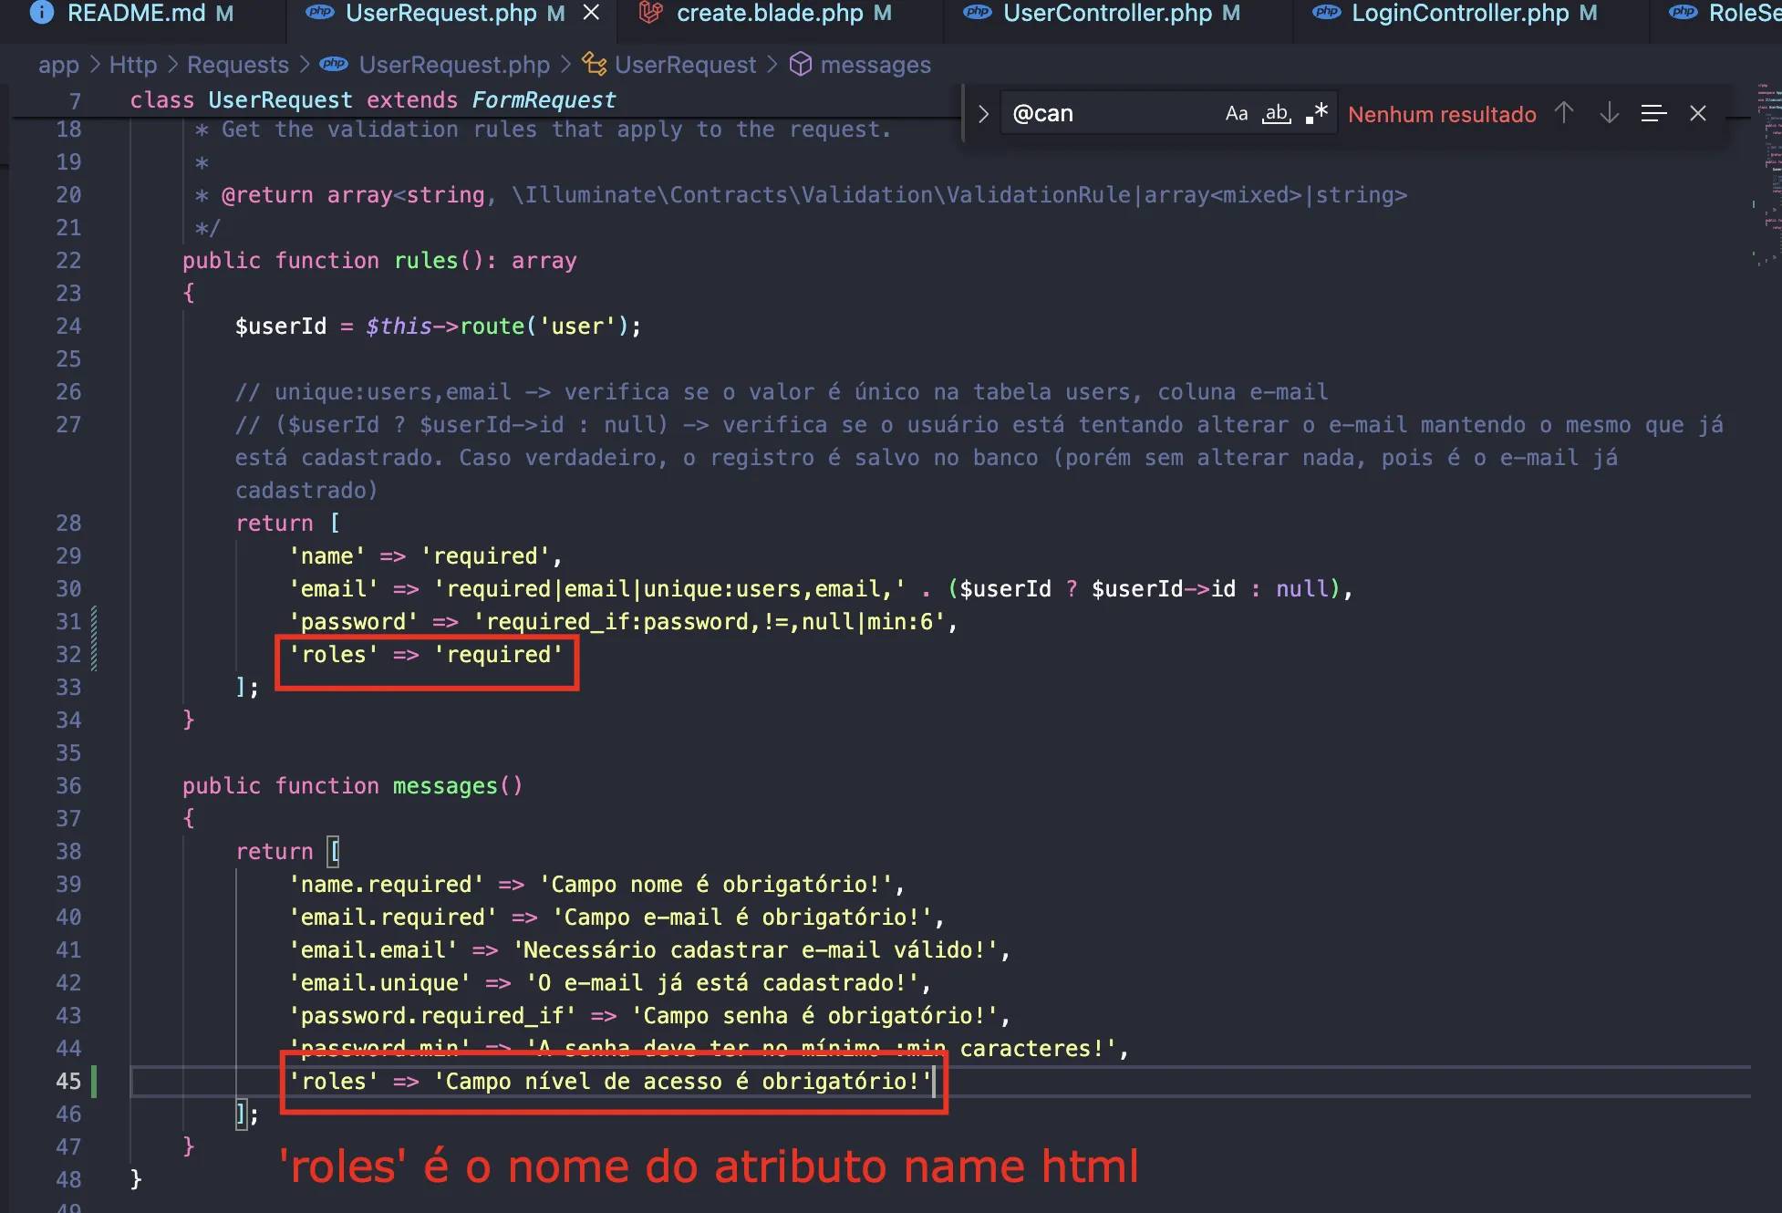The width and height of the screenshot is (1782, 1213).
Task: Toggle Use Regular Expression option
Action: tap(1316, 114)
